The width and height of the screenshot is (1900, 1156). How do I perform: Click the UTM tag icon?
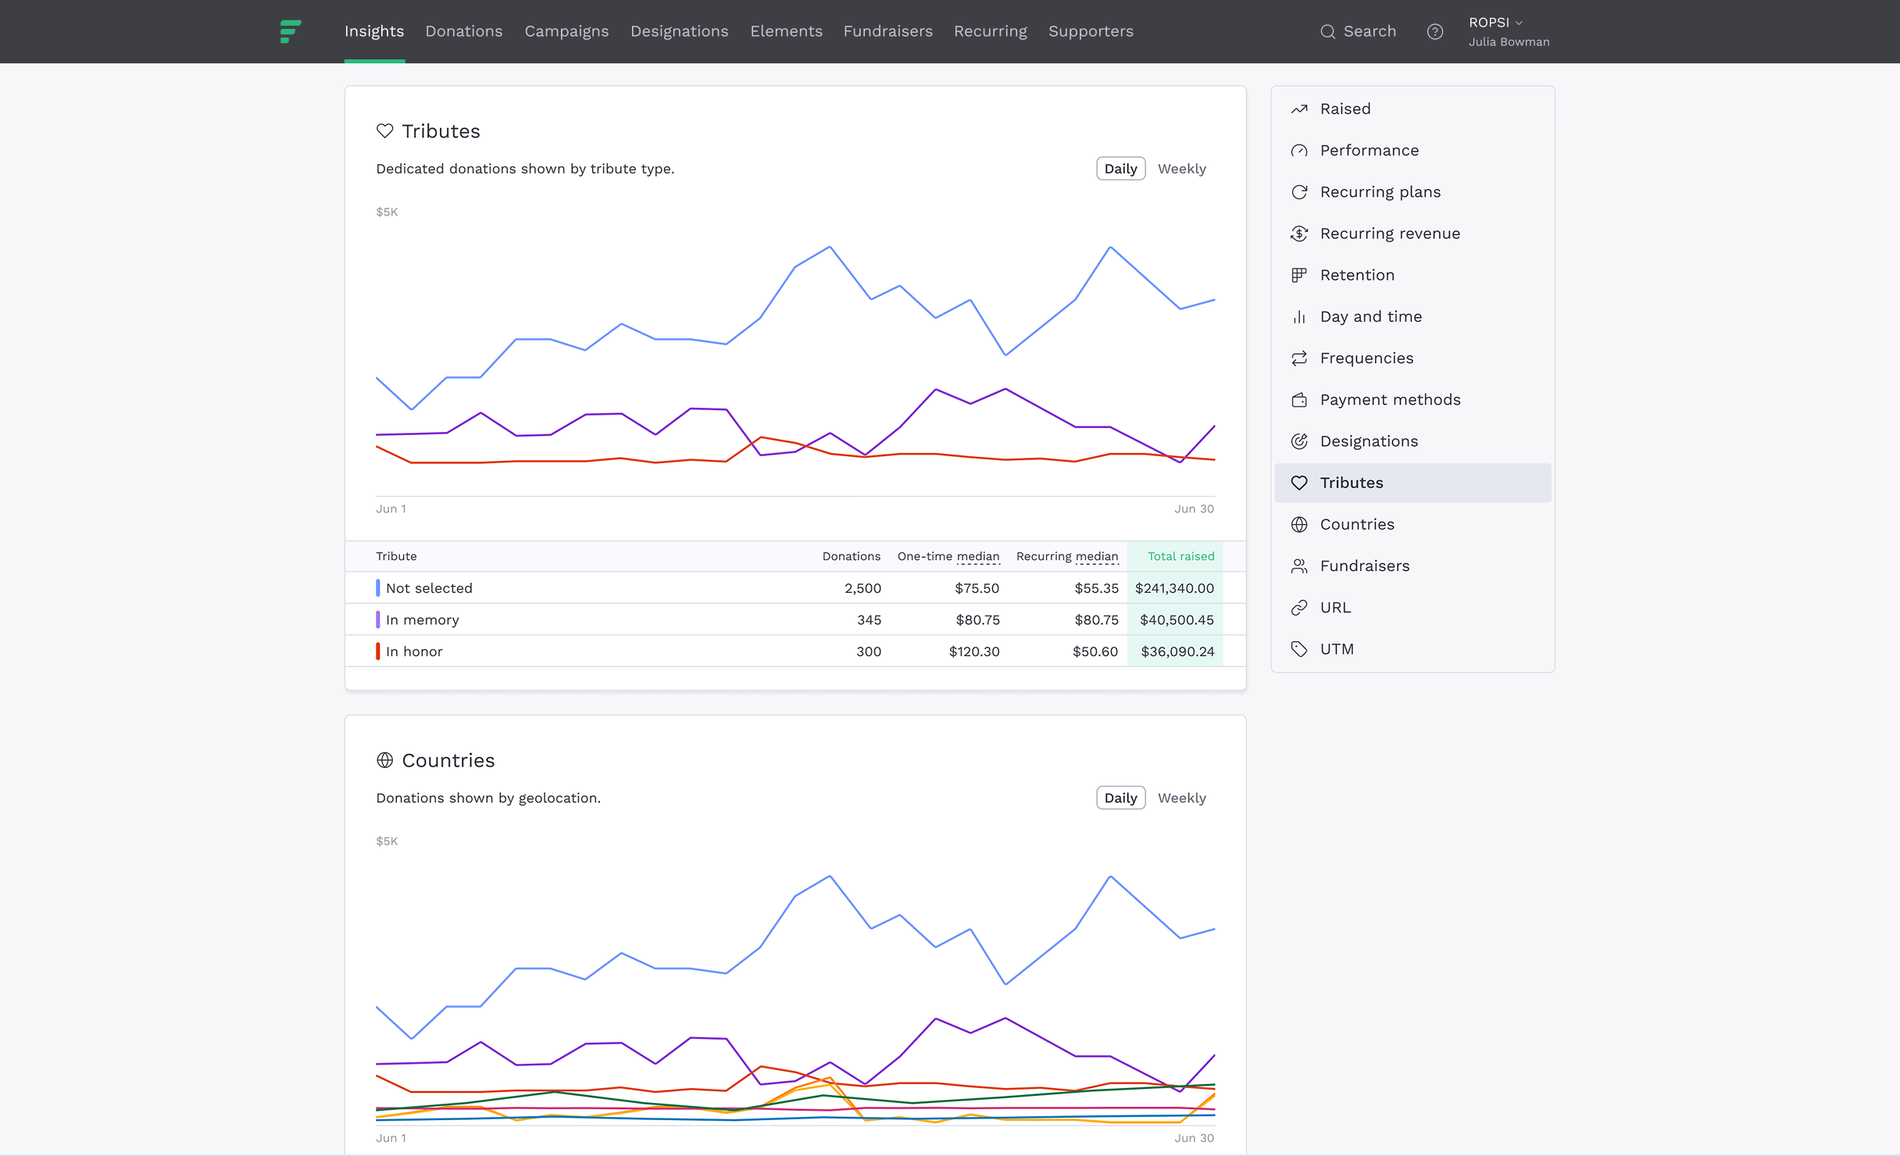(x=1299, y=649)
